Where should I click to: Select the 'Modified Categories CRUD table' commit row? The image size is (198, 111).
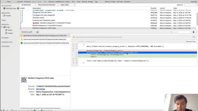click(109, 28)
